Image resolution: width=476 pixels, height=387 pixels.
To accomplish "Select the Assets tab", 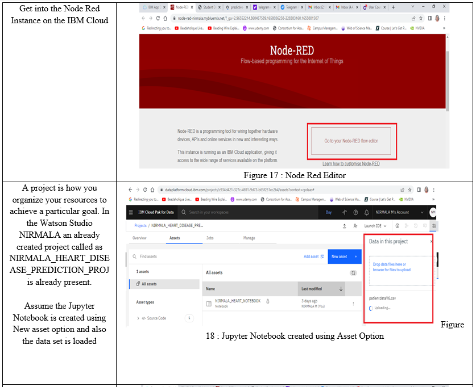I will pyautogui.click(x=175, y=238).
